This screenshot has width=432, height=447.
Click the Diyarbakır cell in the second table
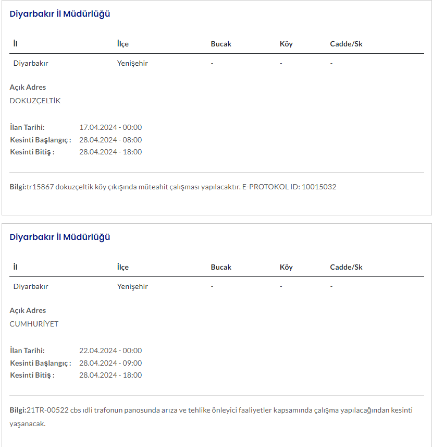coord(31,286)
